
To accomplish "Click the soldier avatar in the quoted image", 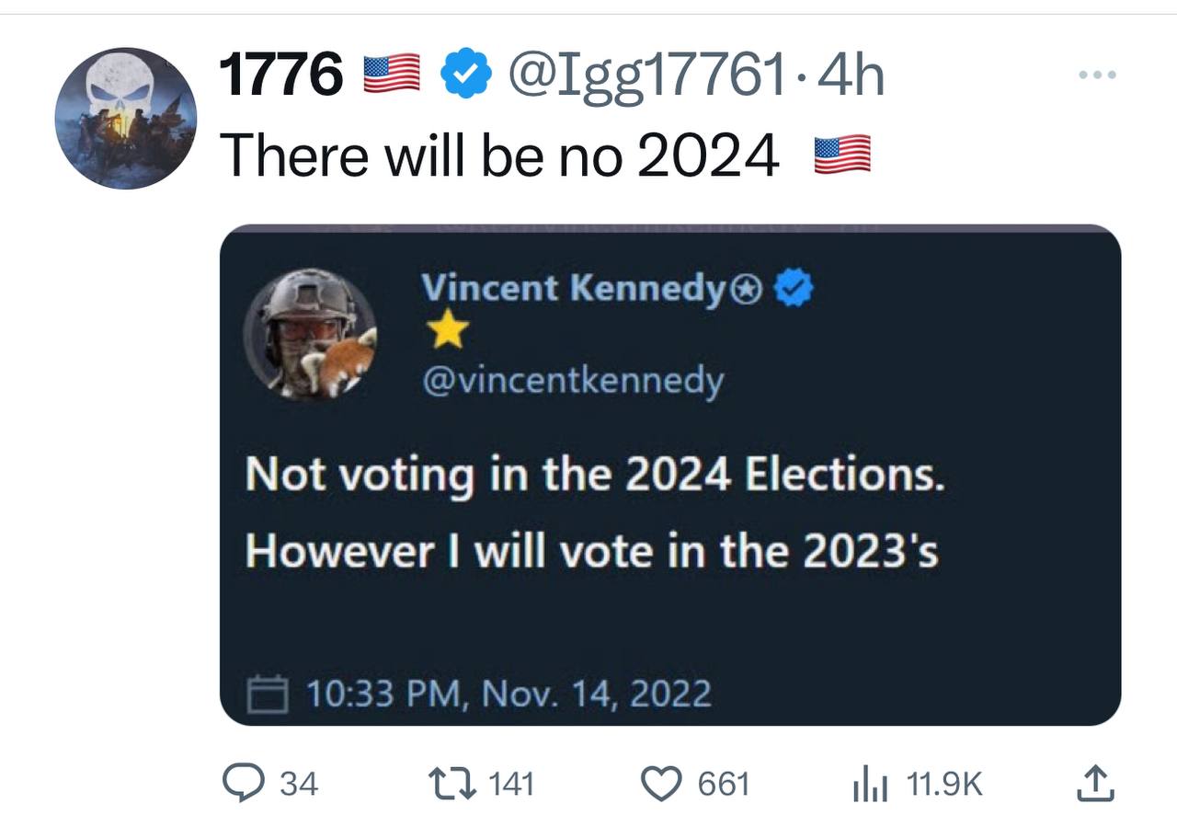I will [x=310, y=334].
